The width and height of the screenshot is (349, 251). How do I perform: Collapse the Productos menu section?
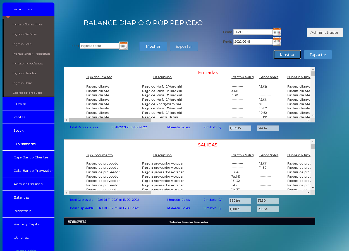23,9
